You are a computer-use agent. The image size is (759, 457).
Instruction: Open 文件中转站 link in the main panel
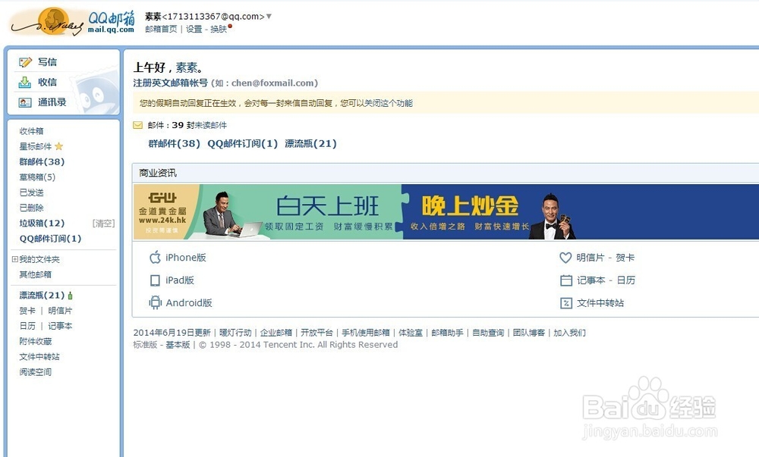[600, 303]
